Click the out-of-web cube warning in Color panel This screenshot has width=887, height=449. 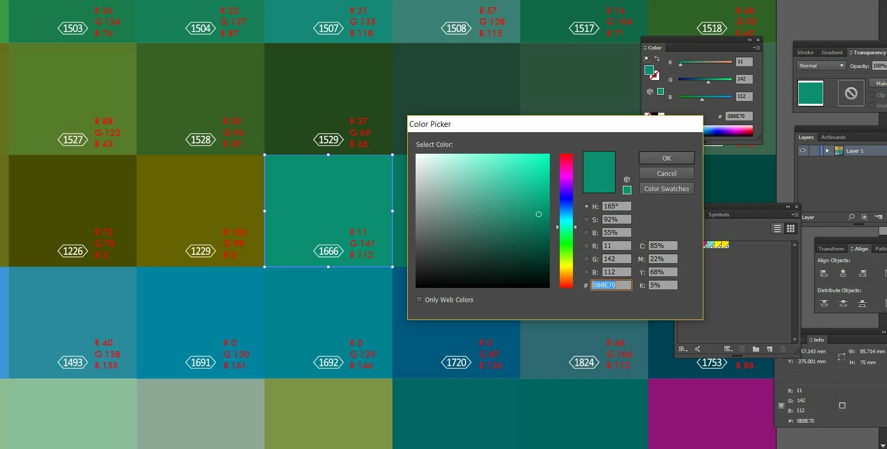(650, 92)
